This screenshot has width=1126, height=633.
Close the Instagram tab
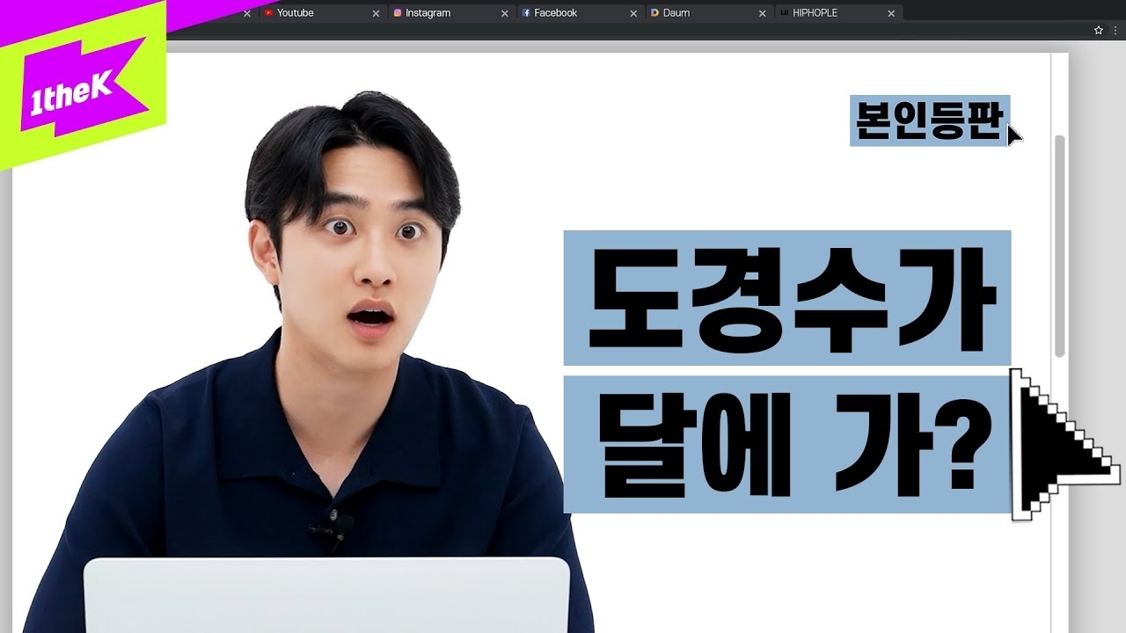point(504,13)
